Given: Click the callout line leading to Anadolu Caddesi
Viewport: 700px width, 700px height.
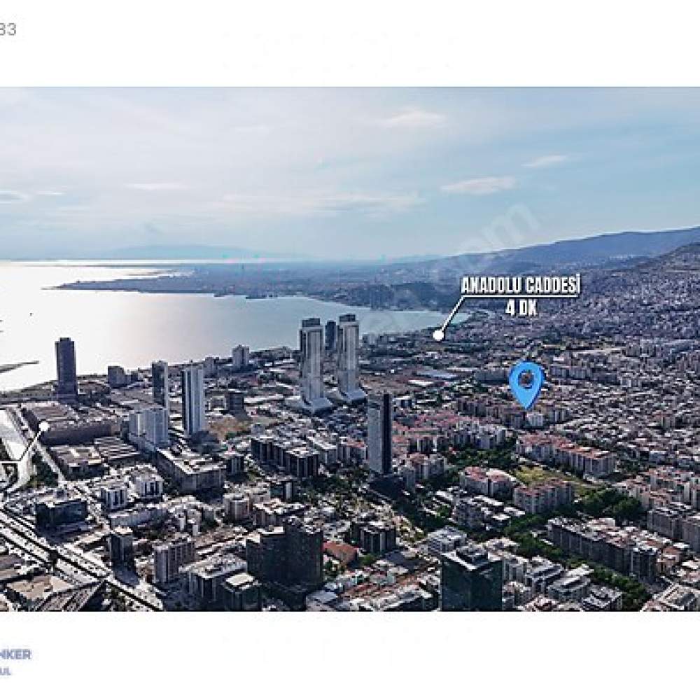Looking at the screenshot, I should pos(451,316).
